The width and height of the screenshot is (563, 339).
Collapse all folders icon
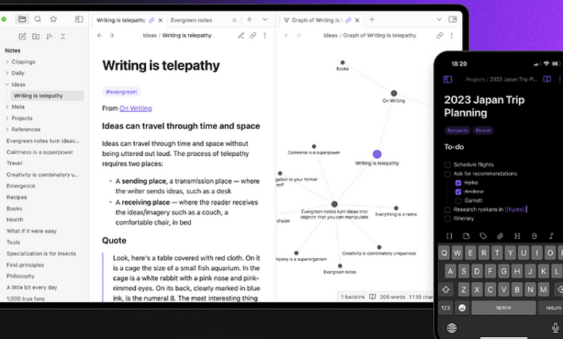pyautogui.click(x=63, y=37)
